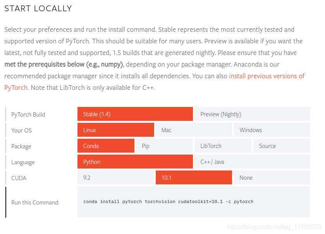This screenshot has height=234, width=325.
Task: Click the PyTorch Build row label
Action: tap(28, 114)
